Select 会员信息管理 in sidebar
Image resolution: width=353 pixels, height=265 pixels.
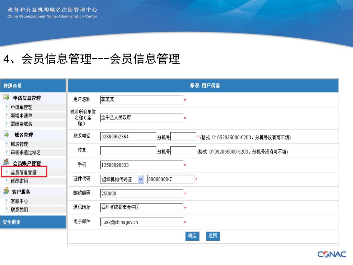click(x=24, y=173)
